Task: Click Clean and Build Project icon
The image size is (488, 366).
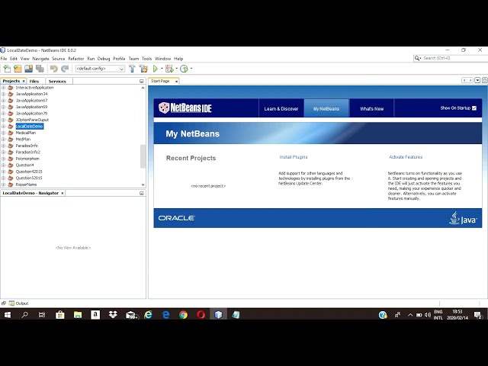Action: point(143,69)
